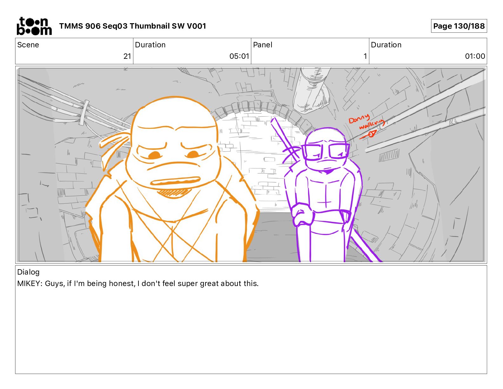The image size is (503, 389).
Task: Click the red 'Donny walking' annotation note
Action: 366,126
